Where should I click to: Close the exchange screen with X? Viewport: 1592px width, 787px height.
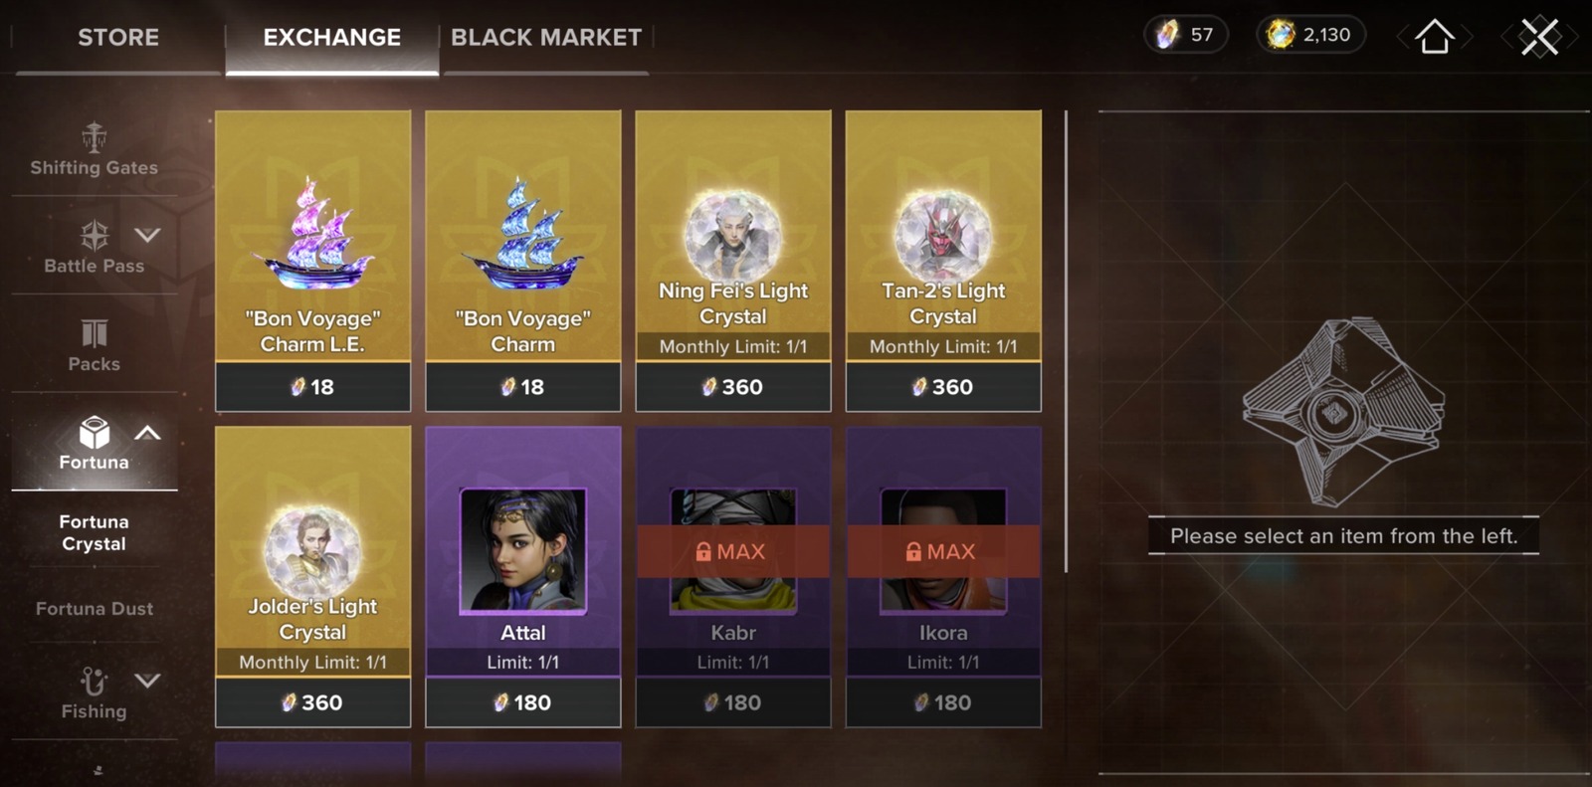(x=1539, y=37)
